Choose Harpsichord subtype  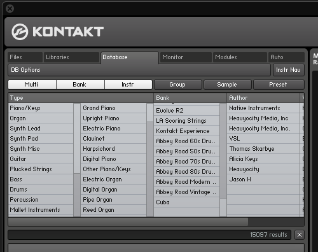113,149
